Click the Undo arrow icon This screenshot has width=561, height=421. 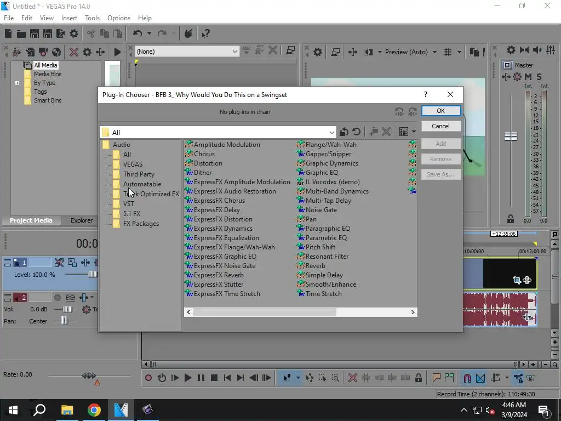(138, 33)
